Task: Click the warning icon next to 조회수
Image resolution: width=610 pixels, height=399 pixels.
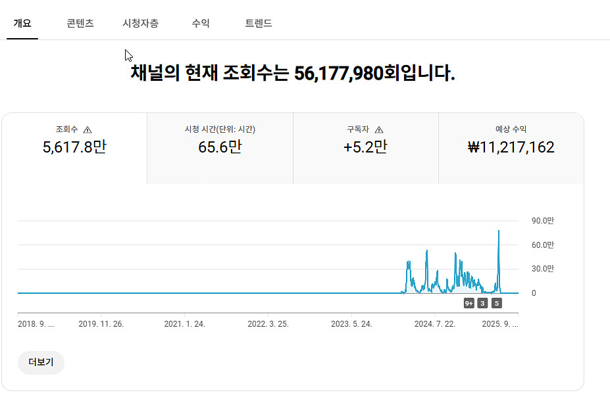Action: pos(88,130)
